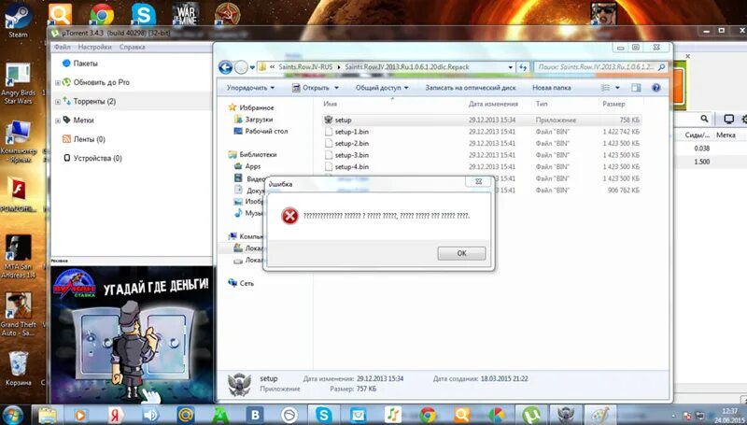
Task: Expand the arrow next to Открыть
Action: 336,88
